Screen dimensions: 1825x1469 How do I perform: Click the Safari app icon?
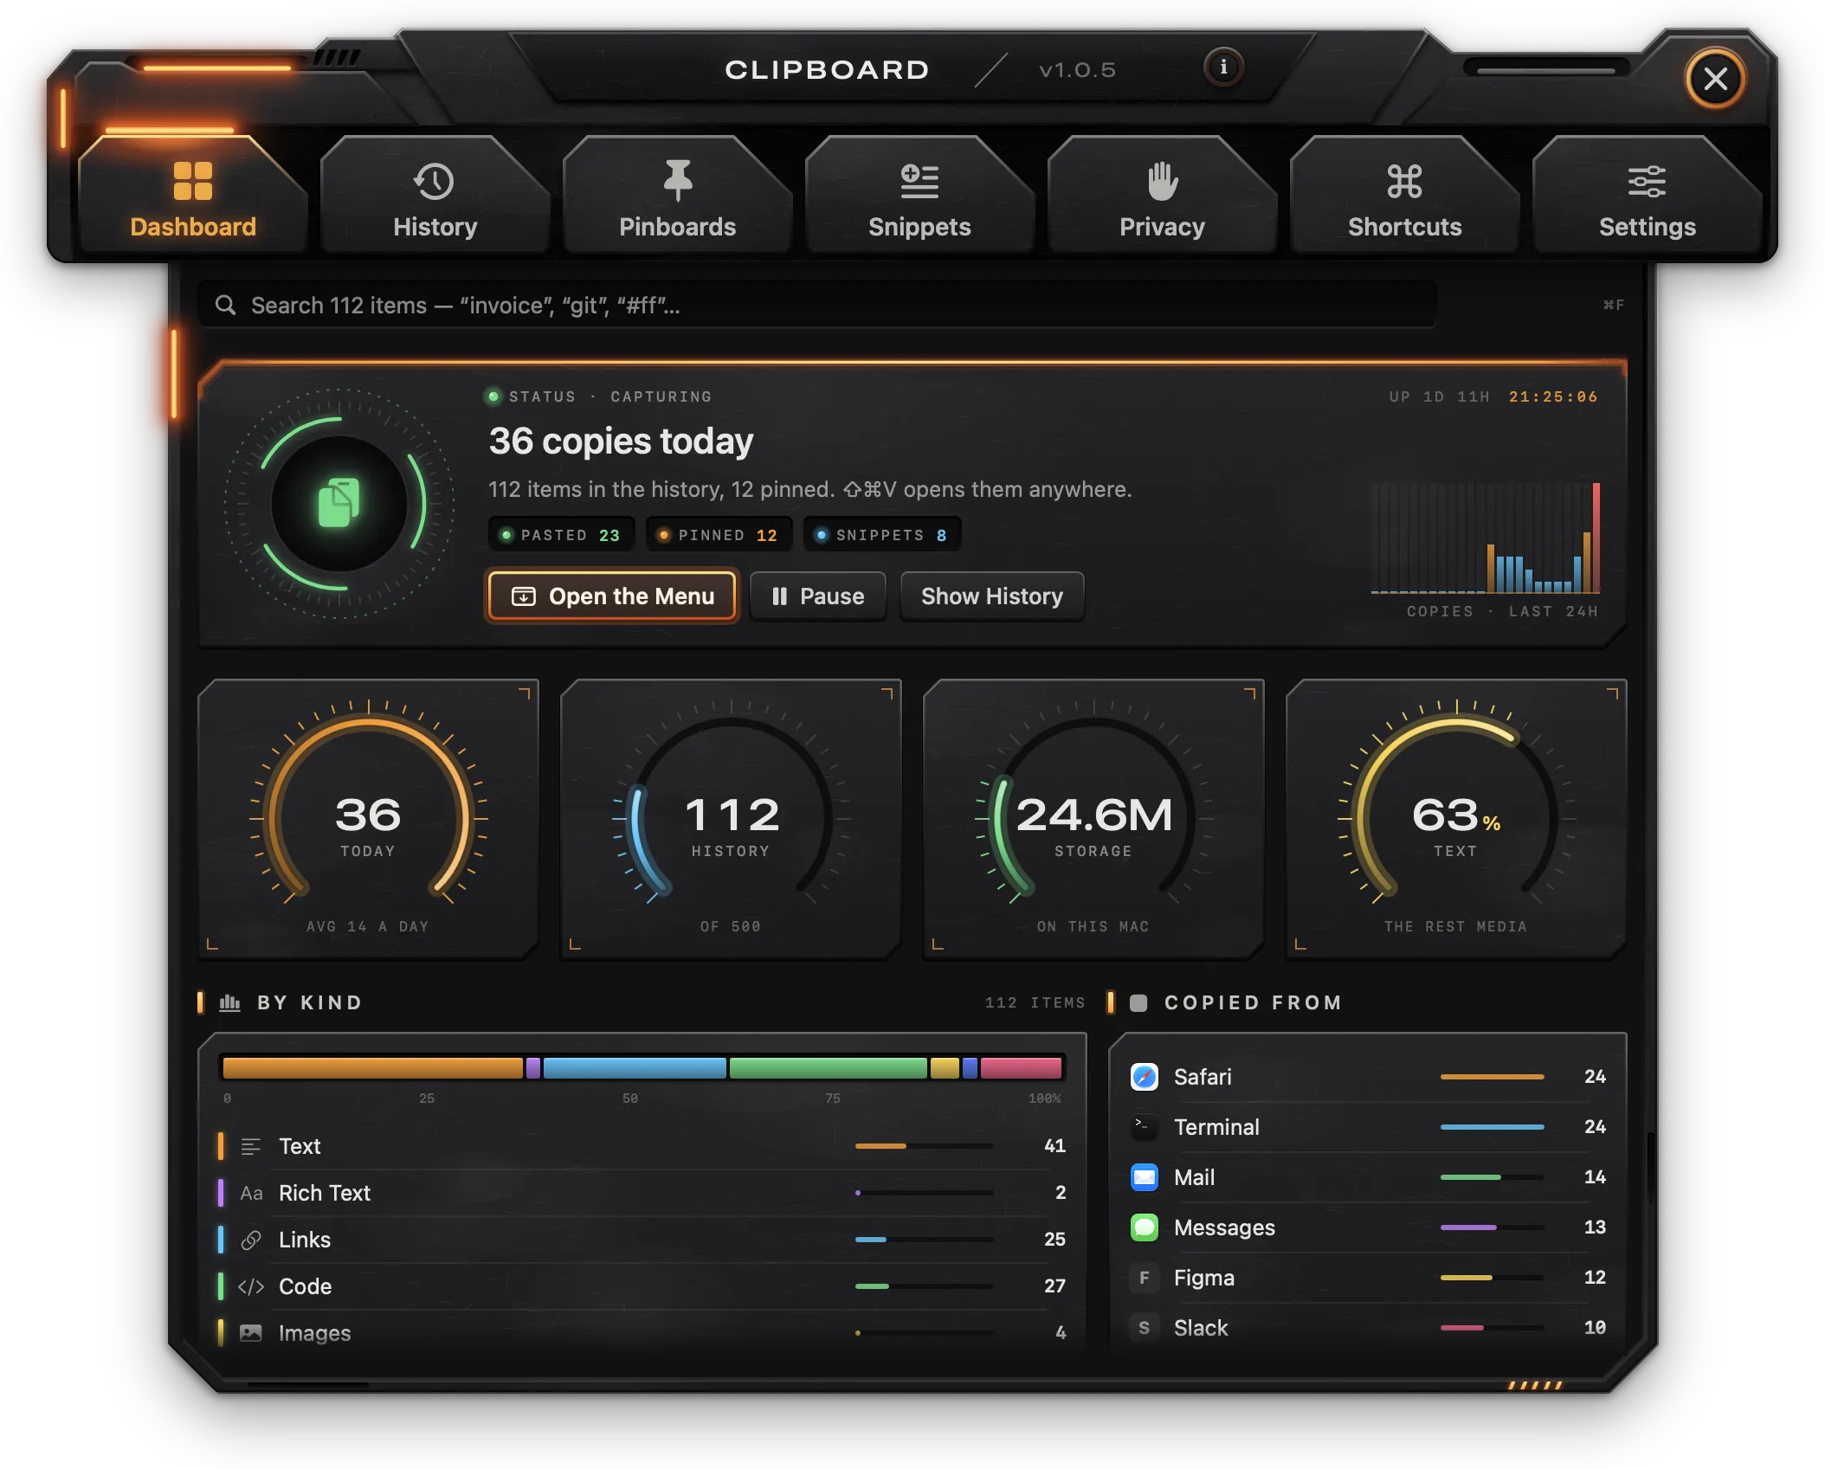point(1145,1077)
